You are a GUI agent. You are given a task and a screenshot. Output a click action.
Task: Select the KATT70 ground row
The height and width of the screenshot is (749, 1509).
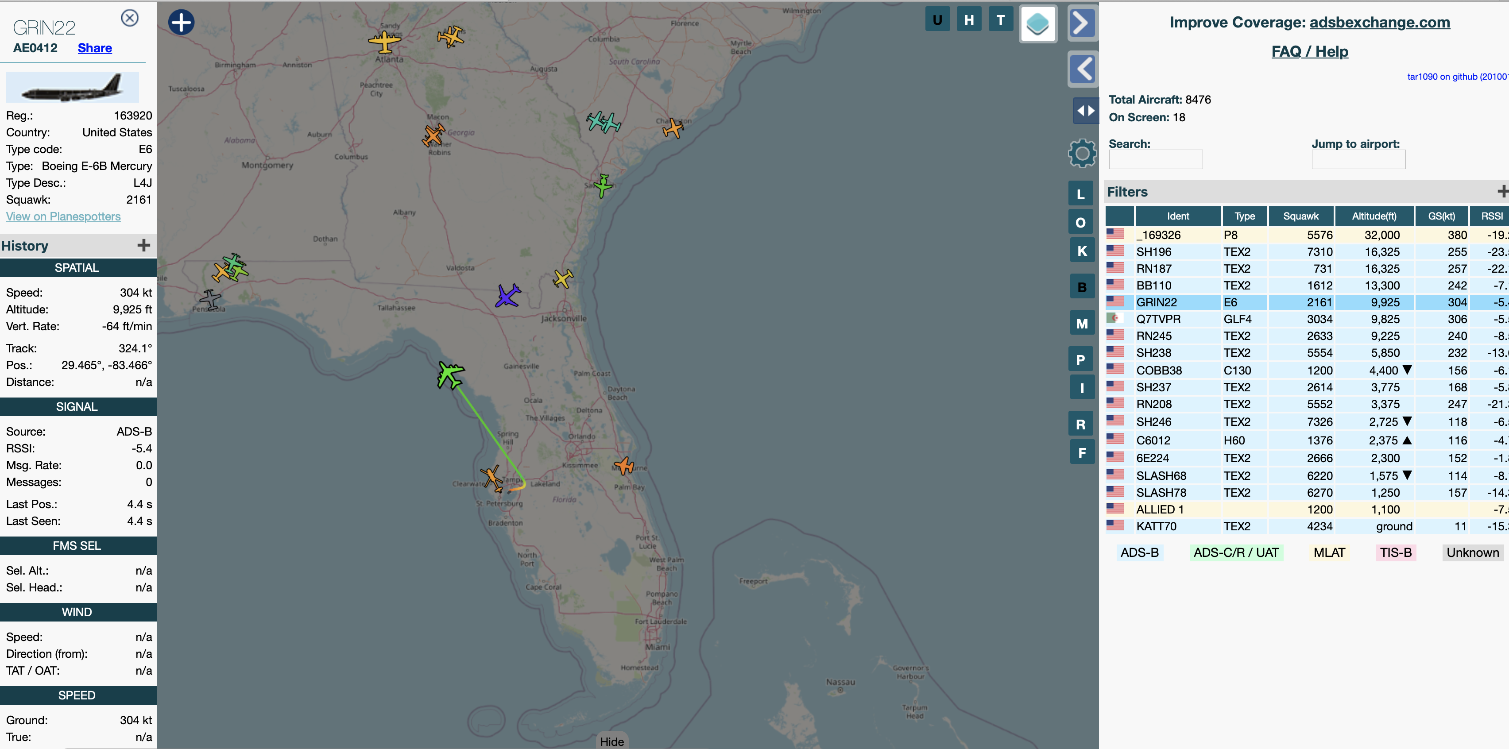point(1307,526)
